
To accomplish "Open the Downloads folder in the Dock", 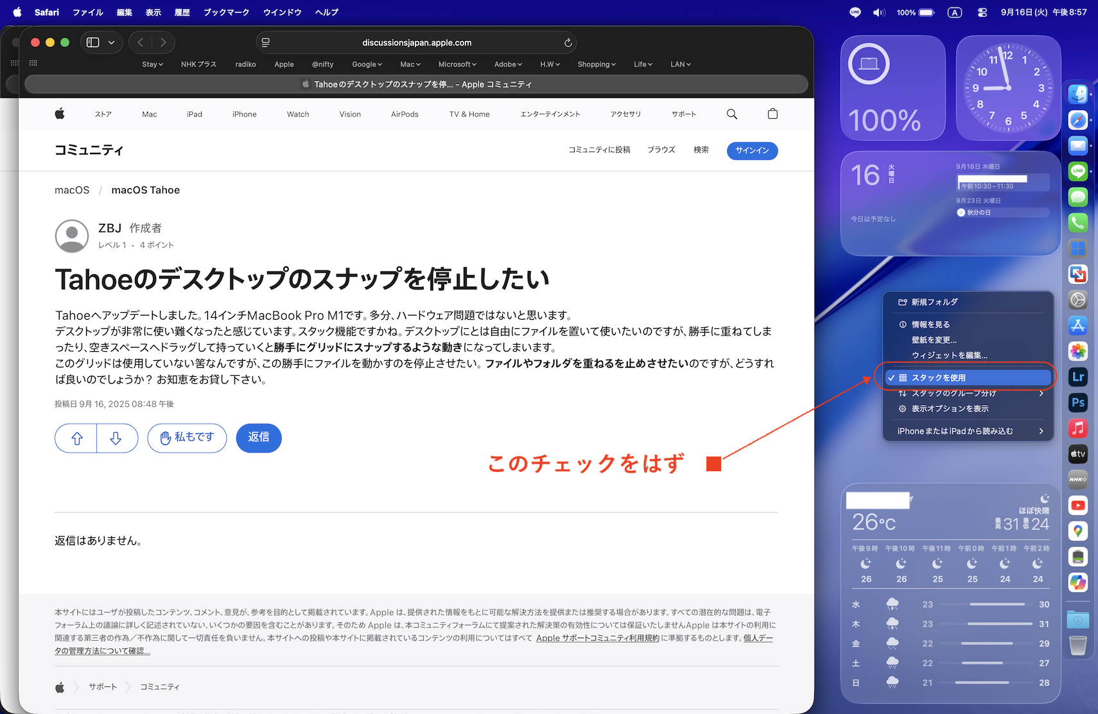I will 1078,620.
